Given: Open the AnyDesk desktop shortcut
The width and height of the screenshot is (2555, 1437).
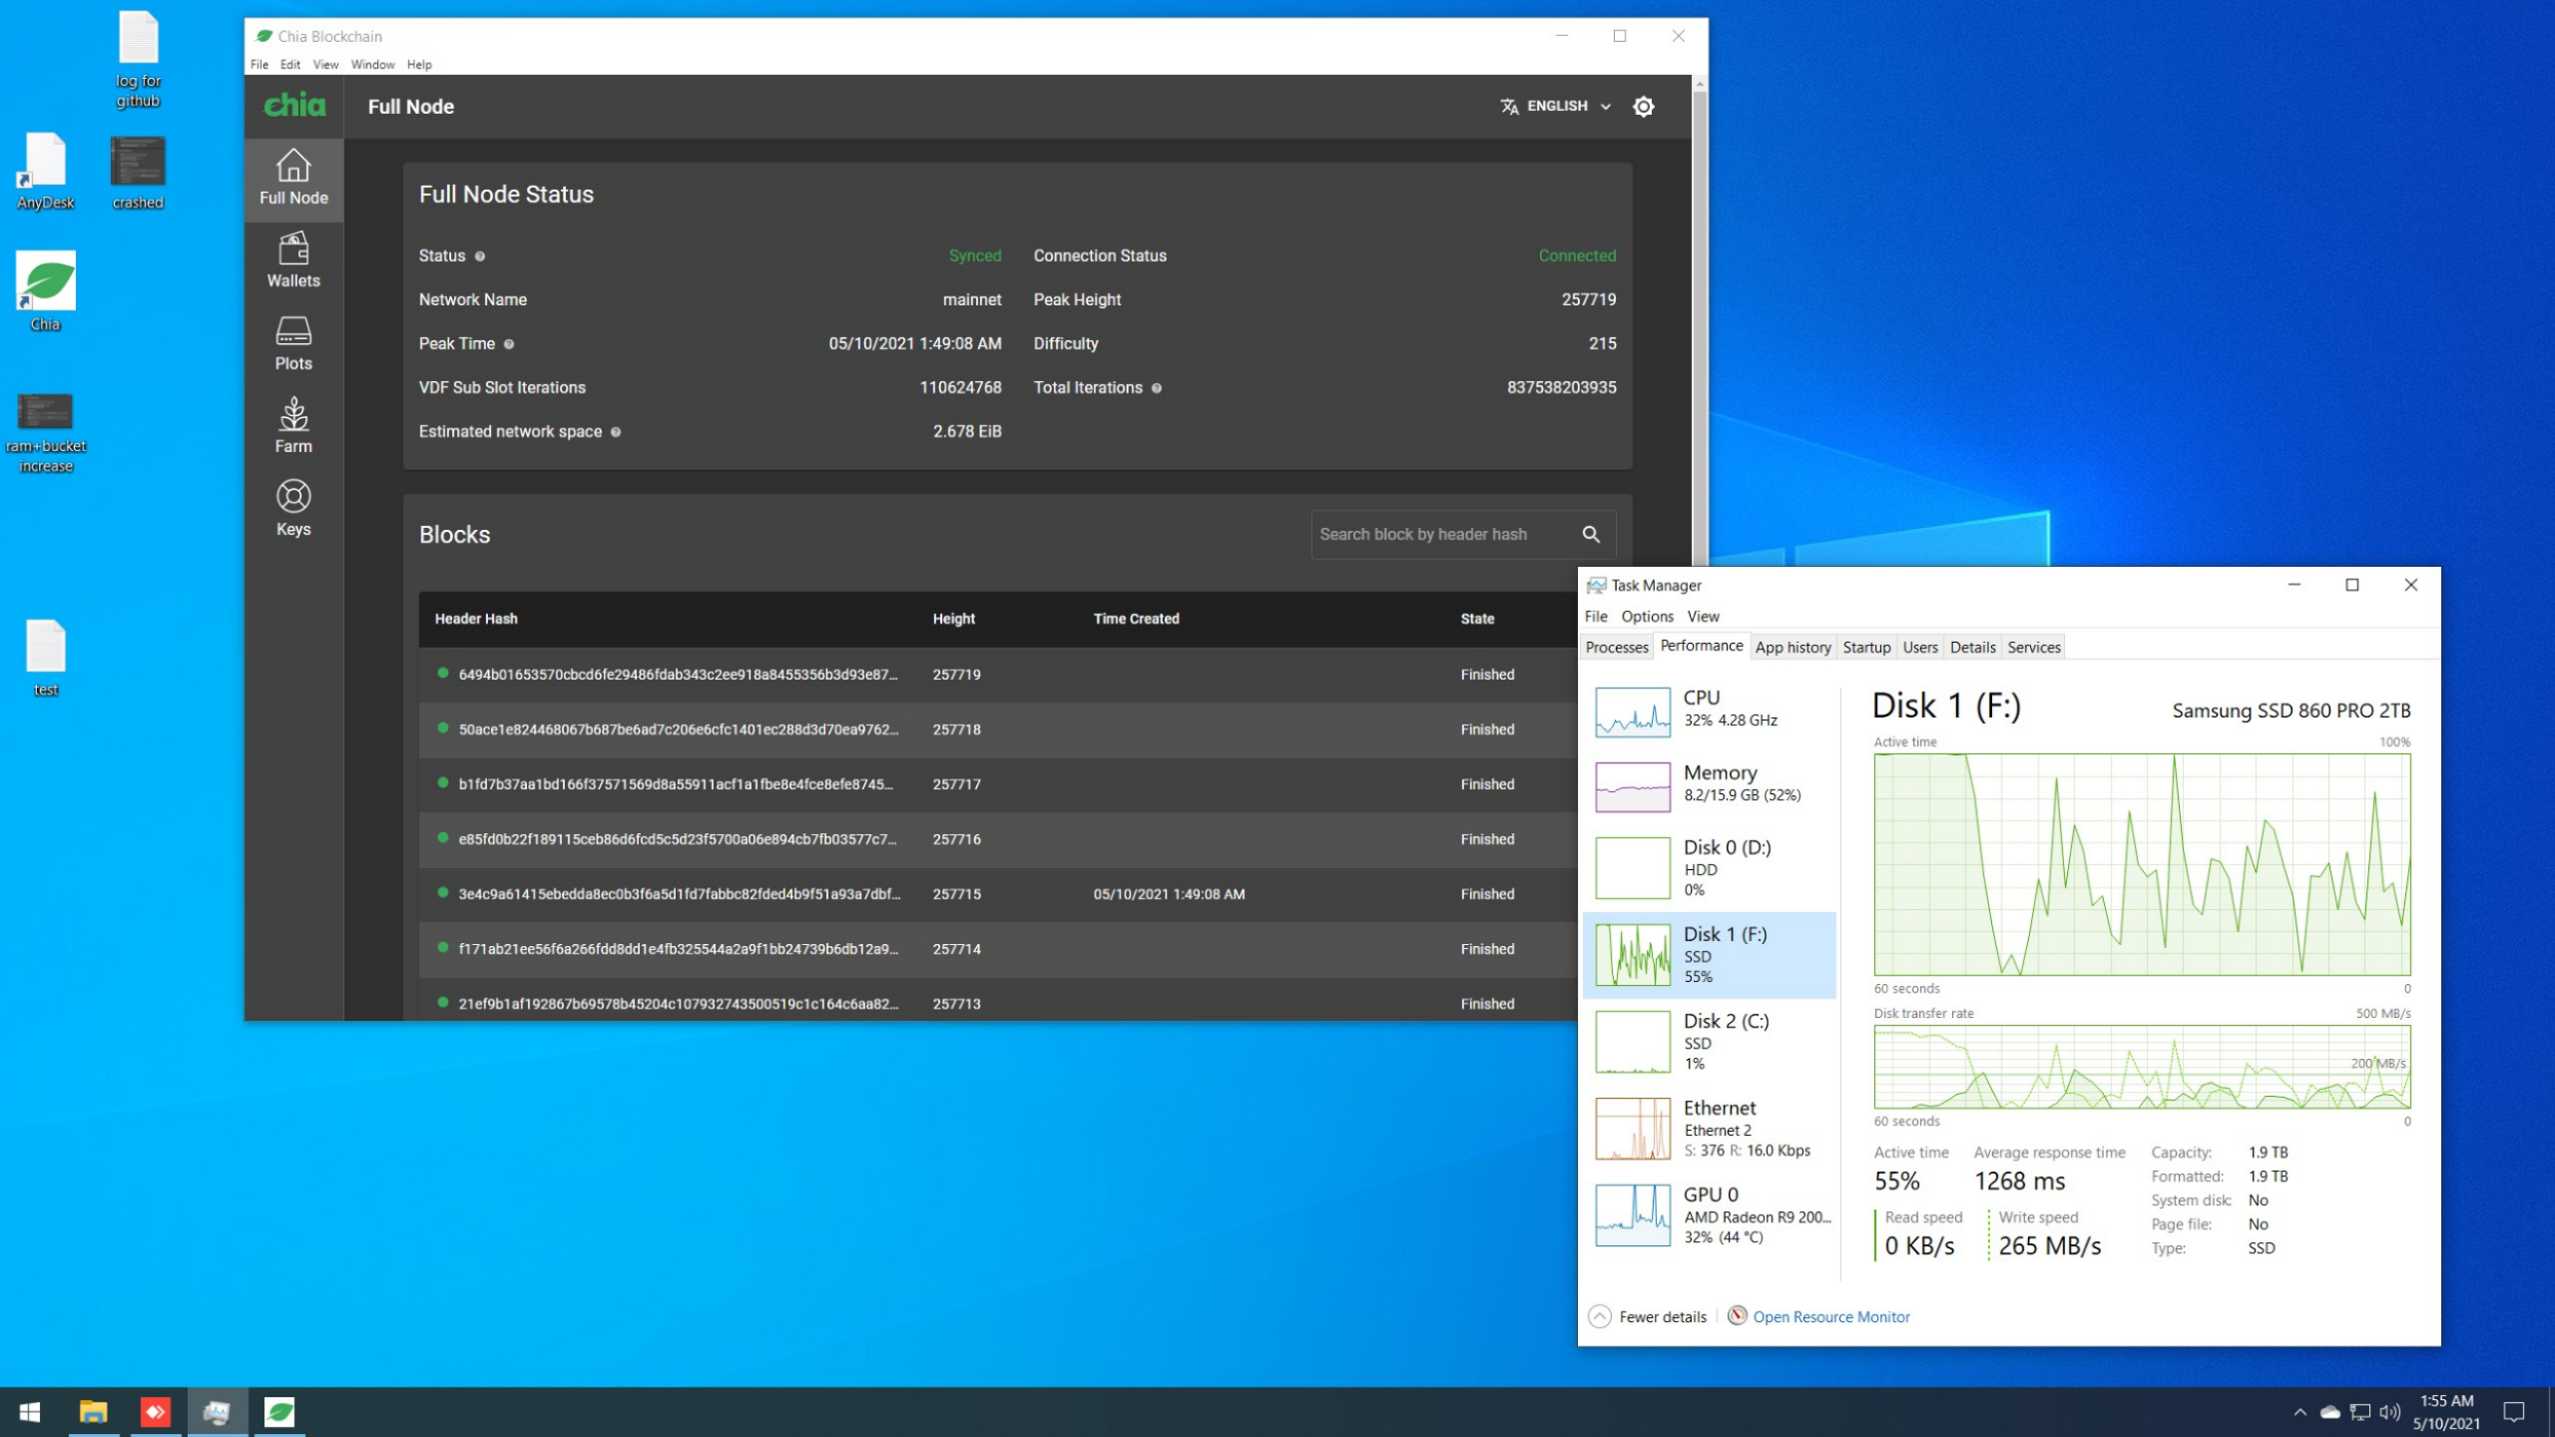Looking at the screenshot, I should pos(45,172).
